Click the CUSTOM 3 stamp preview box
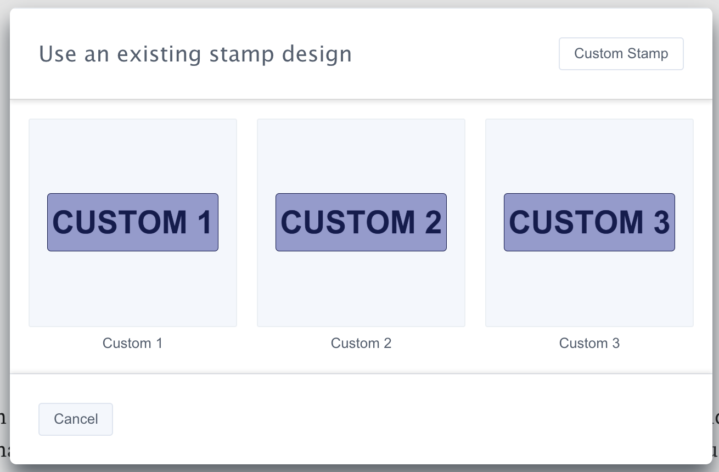Viewport: 719px width, 472px height. click(589, 222)
